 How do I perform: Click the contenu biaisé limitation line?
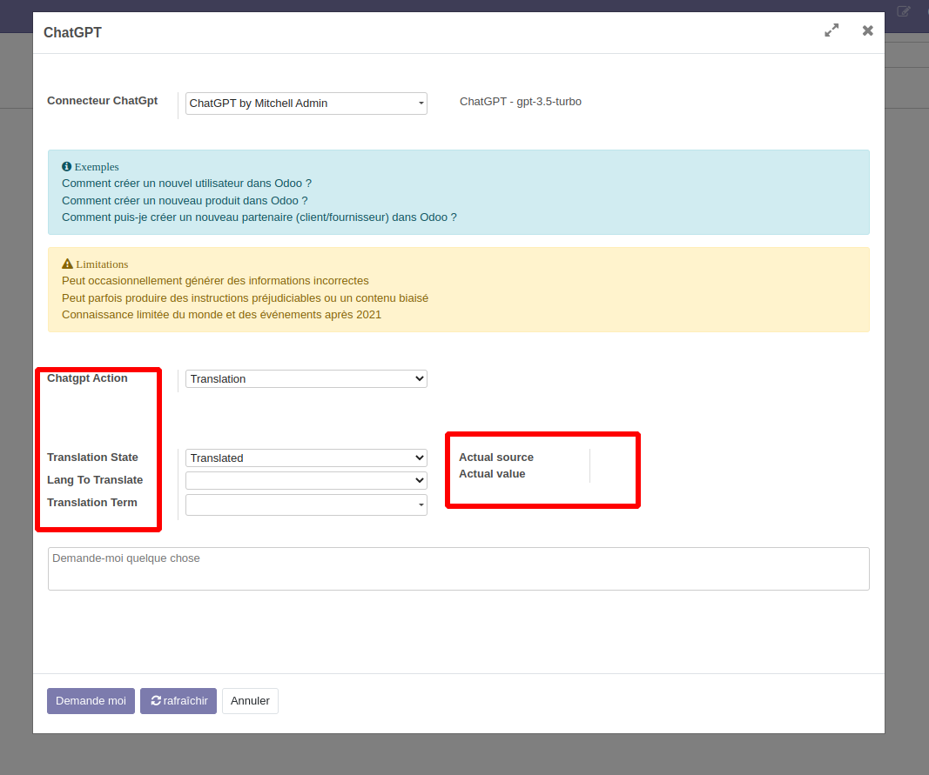(x=246, y=297)
